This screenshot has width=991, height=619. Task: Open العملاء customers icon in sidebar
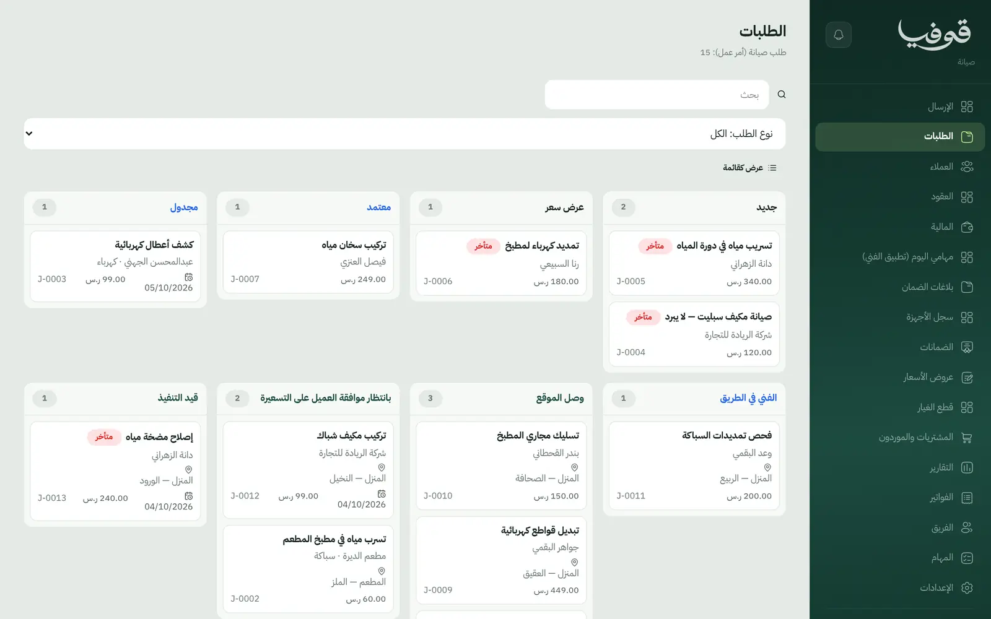(x=967, y=167)
